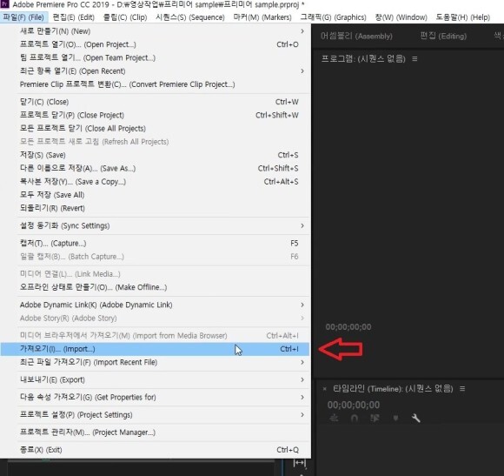Choose Save All menu entry
The image size is (504, 476).
[155, 195]
